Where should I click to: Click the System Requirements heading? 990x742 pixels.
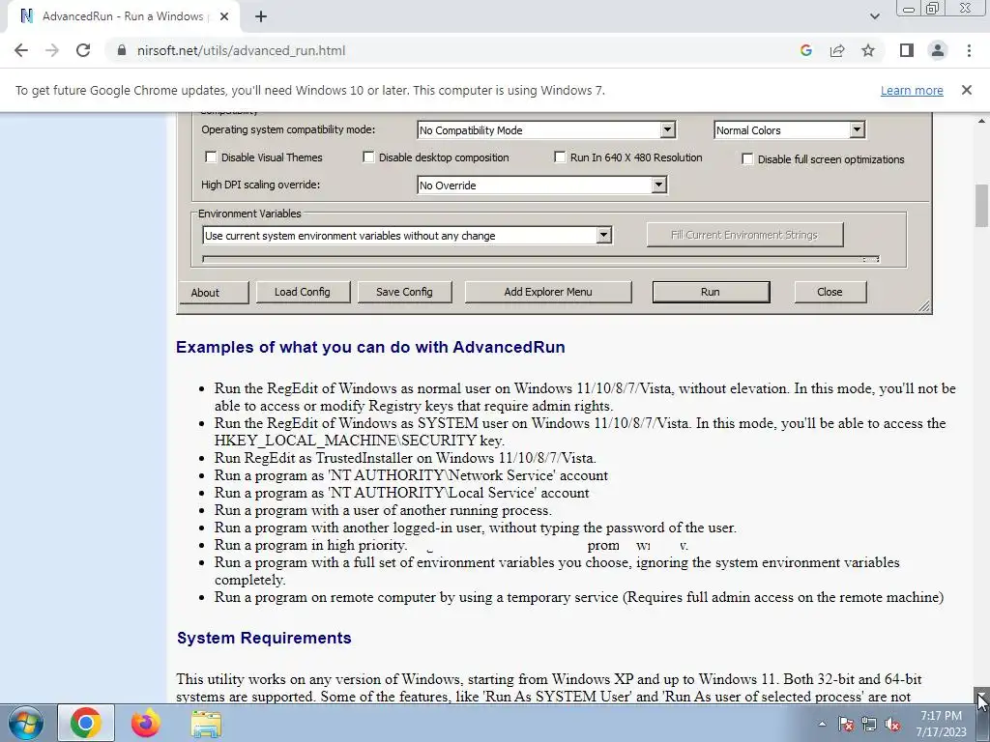[264, 638]
